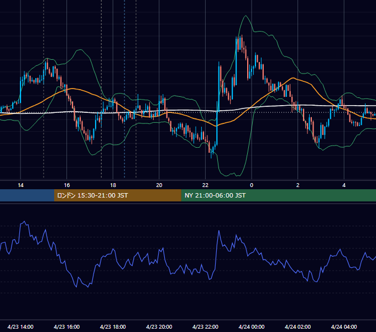The height and width of the screenshot is (332, 376).
Task: Click hour label 0 on upper axis
Action: pos(252,185)
